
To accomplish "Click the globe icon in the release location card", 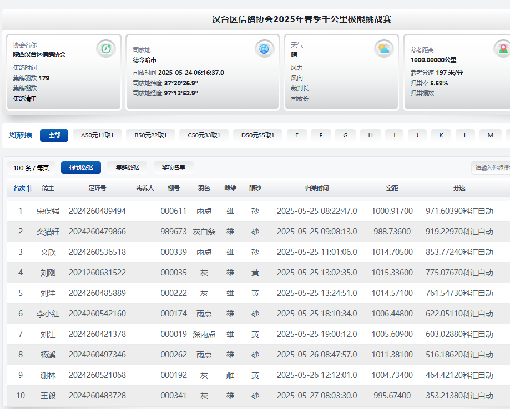I will [264, 49].
